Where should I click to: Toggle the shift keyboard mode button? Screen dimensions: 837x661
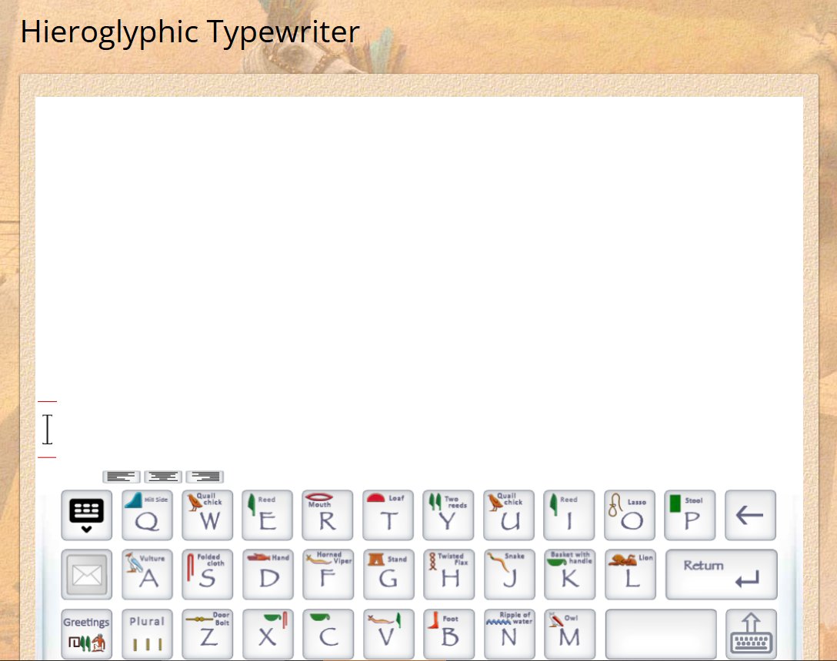(x=751, y=634)
